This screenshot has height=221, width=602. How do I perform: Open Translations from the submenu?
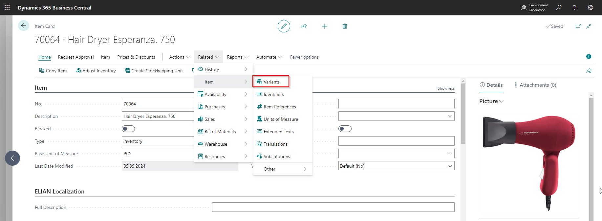pyautogui.click(x=283, y=144)
